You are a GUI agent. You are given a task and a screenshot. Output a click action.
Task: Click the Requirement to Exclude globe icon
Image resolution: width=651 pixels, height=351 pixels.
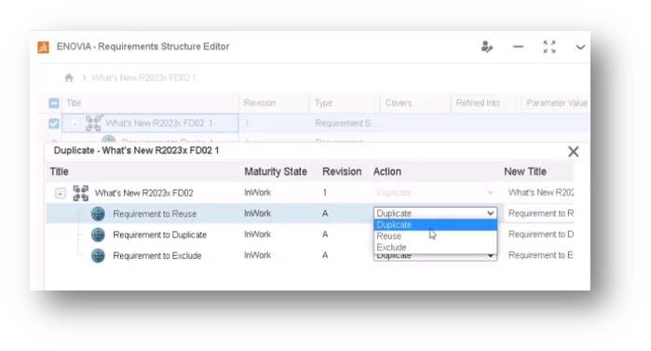pyautogui.click(x=98, y=255)
